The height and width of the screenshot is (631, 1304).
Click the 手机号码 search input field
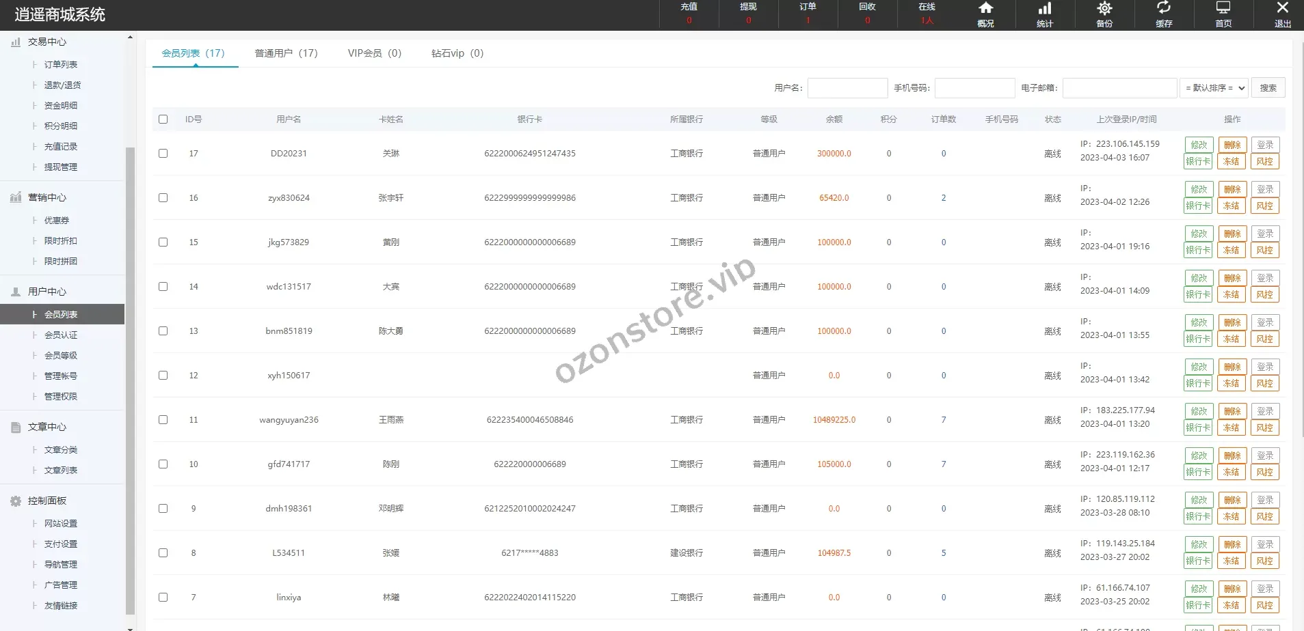click(974, 88)
